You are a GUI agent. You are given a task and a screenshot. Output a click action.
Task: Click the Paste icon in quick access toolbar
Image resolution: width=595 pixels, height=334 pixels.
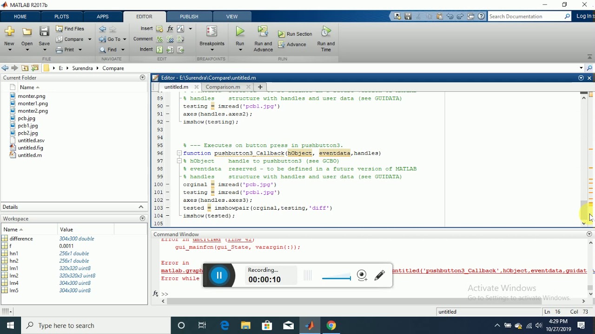click(439, 16)
